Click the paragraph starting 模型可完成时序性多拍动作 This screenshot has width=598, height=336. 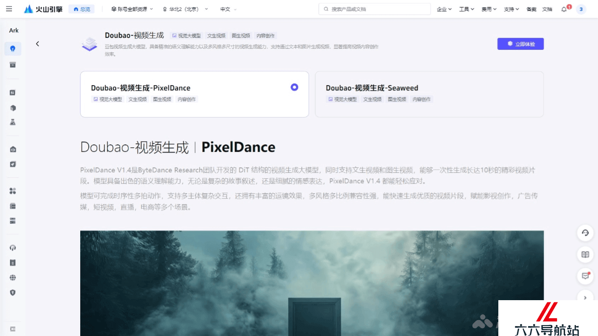(x=309, y=201)
